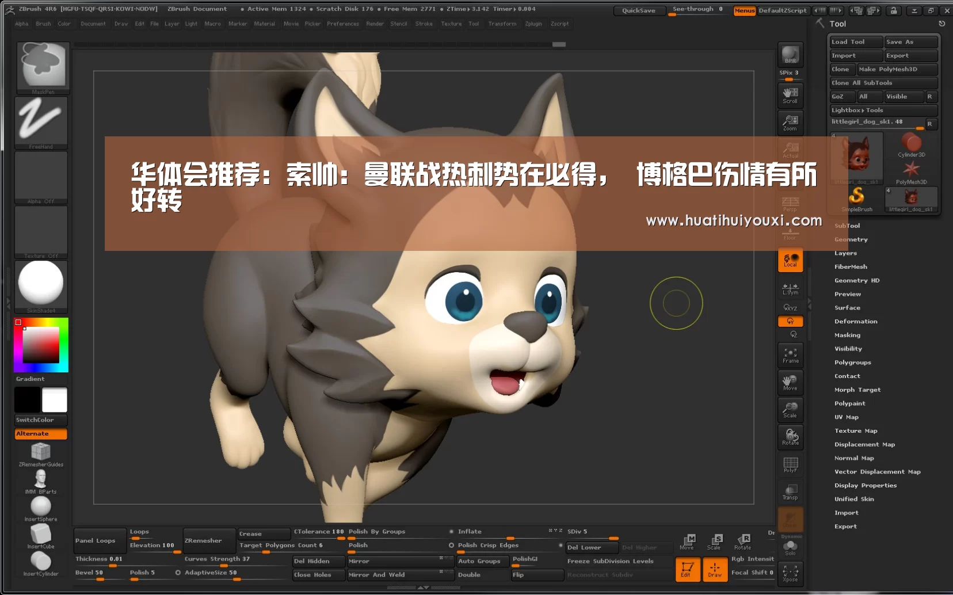Select the black secondary color swatch
953x595 pixels.
click(x=27, y=400)
